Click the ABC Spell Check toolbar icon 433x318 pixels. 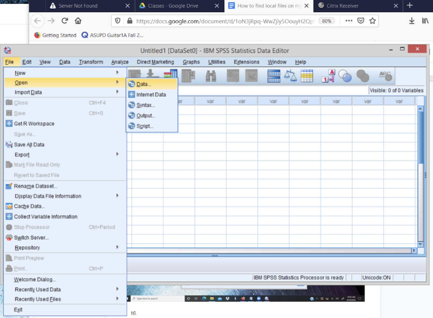(x=385, y=76)
